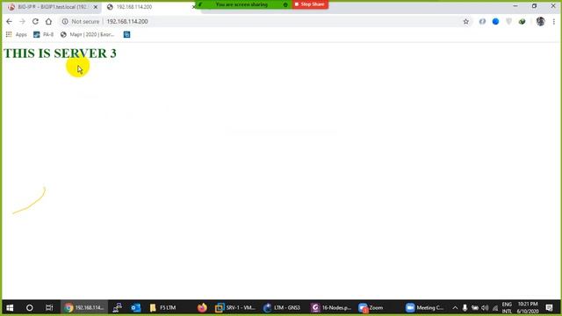Screen dimensions: 562x316
Task: Open the green extension icon
Action: (522, 21)
